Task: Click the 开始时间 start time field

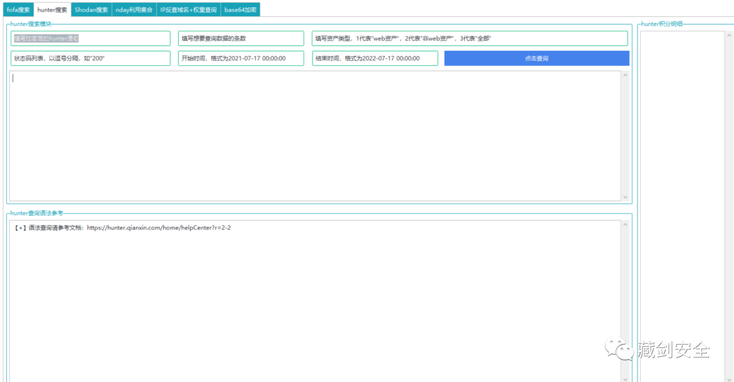Action: (x=241, y=58)
